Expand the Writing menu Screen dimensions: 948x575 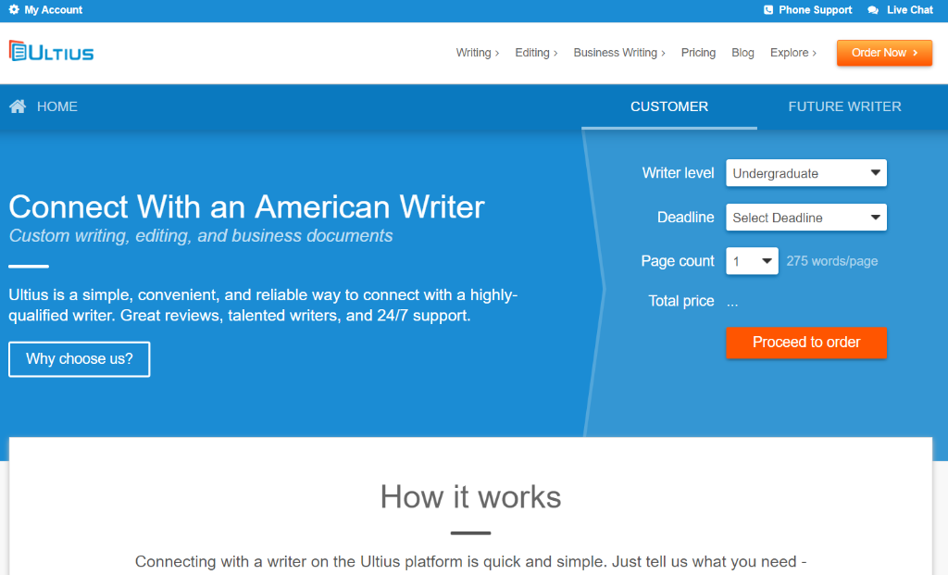[x=477, y=53]
